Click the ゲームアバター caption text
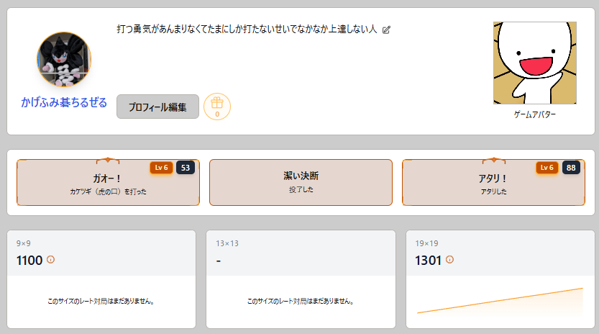Image resolution: width=599 pixels, height=334 pixels. pos(535,114)
